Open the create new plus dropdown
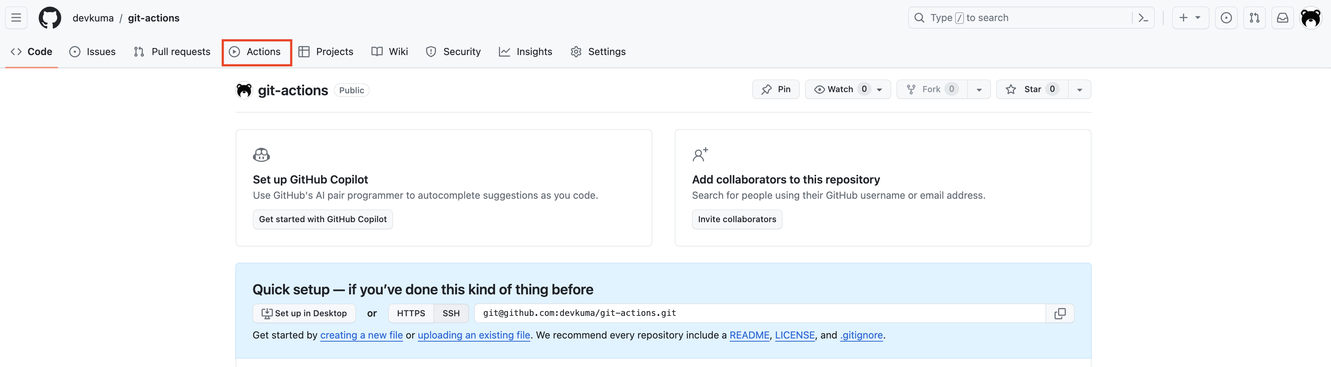The image size is (1331, 367). (1190, 18)
